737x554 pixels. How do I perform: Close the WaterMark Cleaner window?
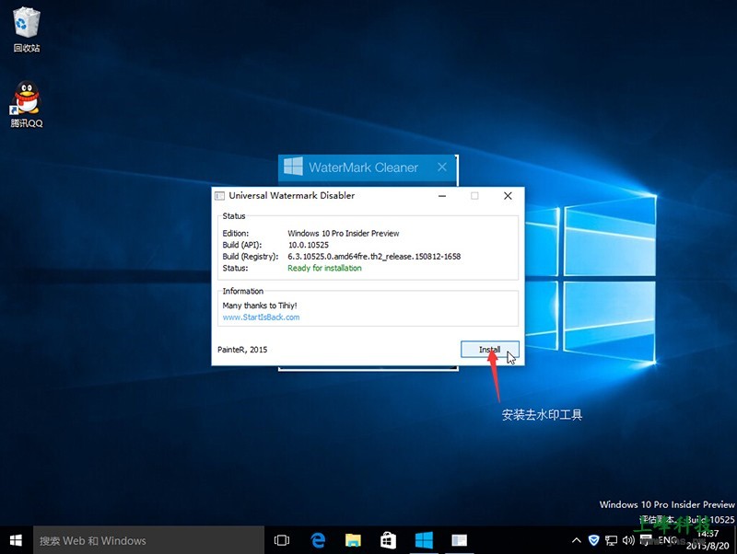442,167
